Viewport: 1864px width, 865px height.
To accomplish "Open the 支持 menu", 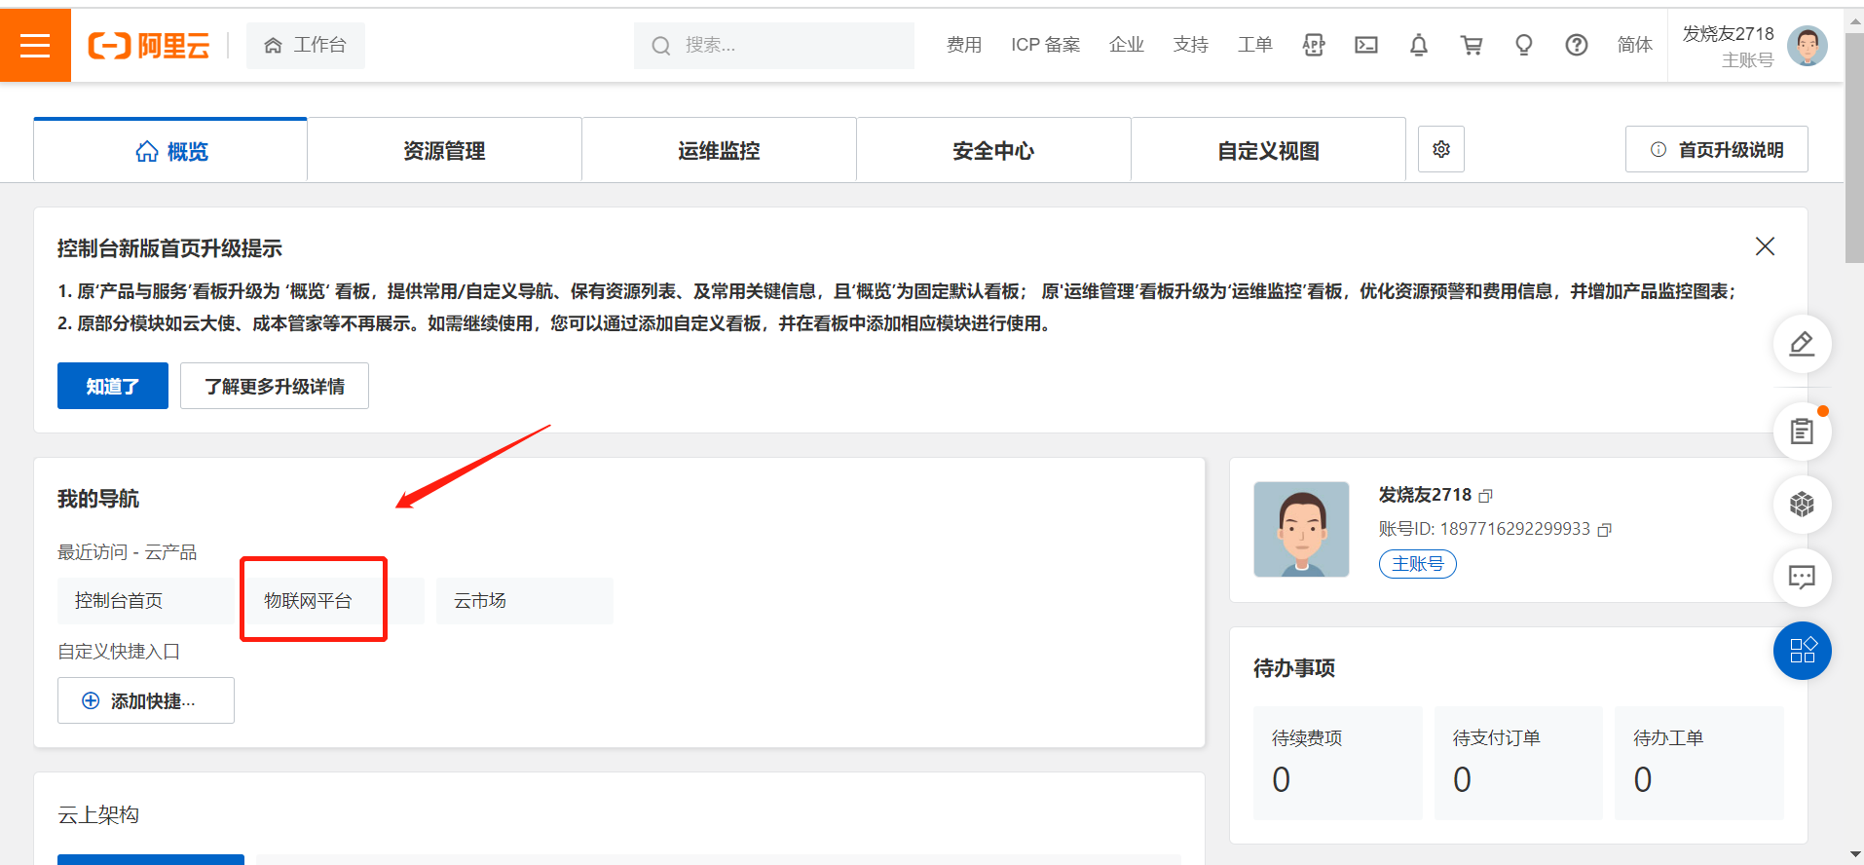I will (1191, 45).
